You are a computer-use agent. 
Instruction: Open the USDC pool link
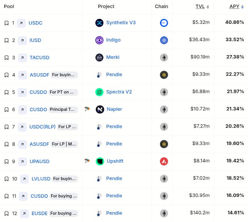click(x=35, y=23)
